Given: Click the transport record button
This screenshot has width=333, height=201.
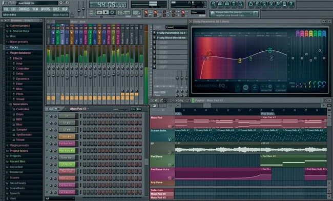Looking at the screenshot, I should pos(112,12).
